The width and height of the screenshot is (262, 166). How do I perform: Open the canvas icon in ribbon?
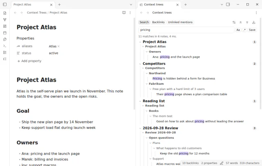point(5,26)
